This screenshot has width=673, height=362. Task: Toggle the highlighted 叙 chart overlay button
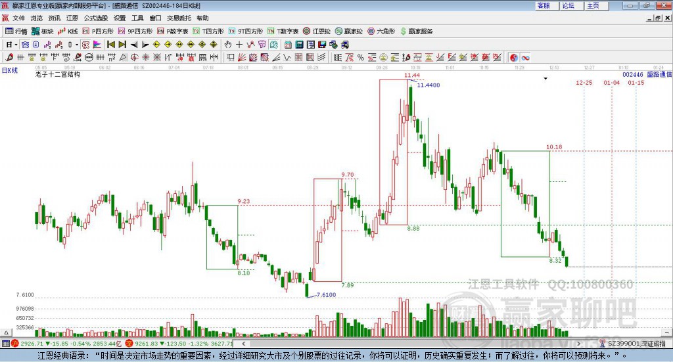[x=86, y=45]
